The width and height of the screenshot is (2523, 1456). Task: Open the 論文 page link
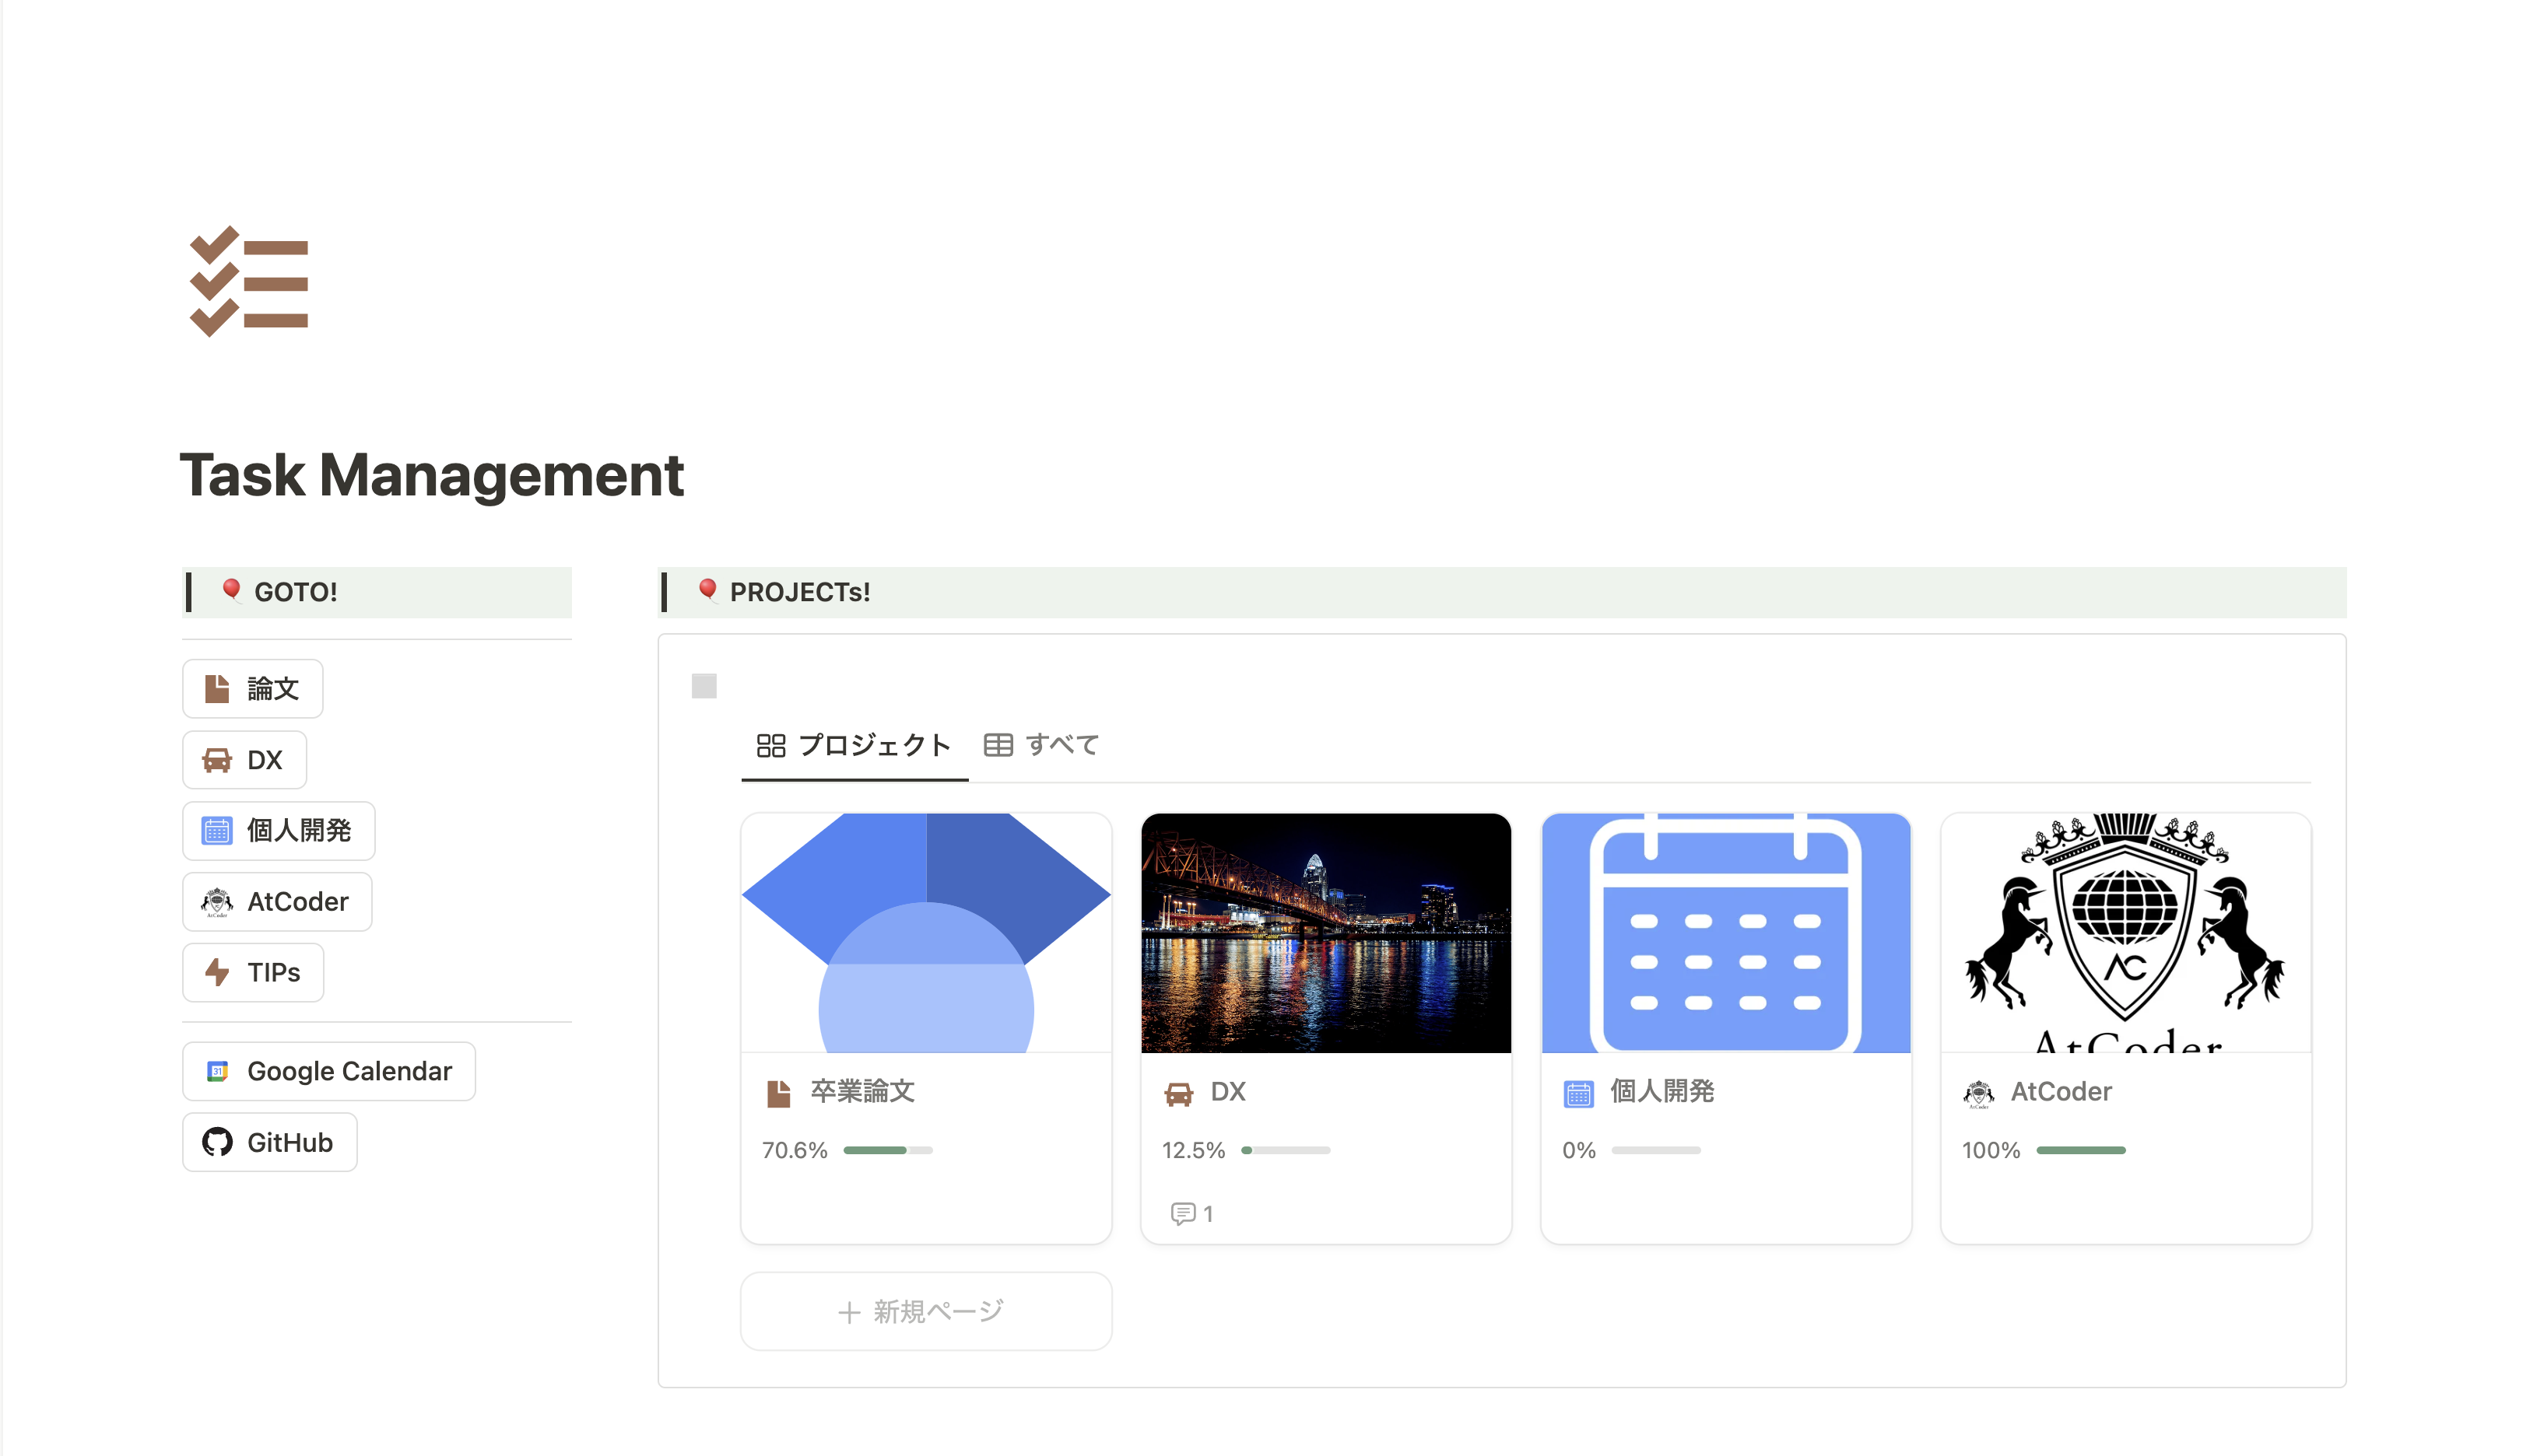click(252, 688)
